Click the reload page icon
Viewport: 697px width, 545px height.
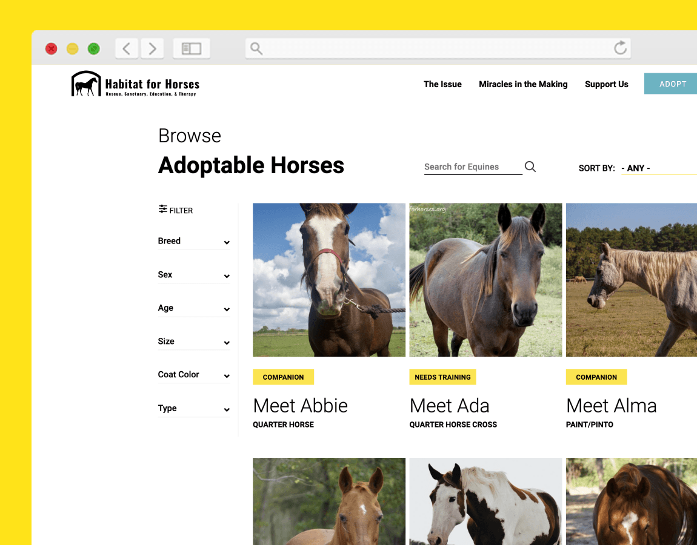(x=620, y=47)
